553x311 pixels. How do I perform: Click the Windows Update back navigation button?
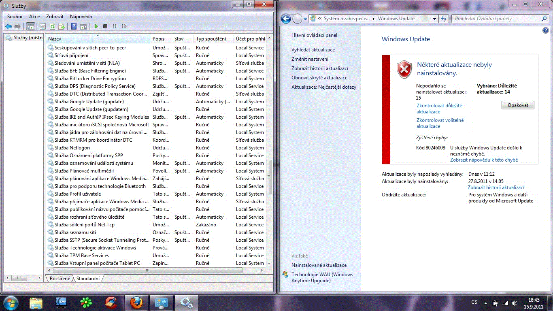tap(286, 19)
